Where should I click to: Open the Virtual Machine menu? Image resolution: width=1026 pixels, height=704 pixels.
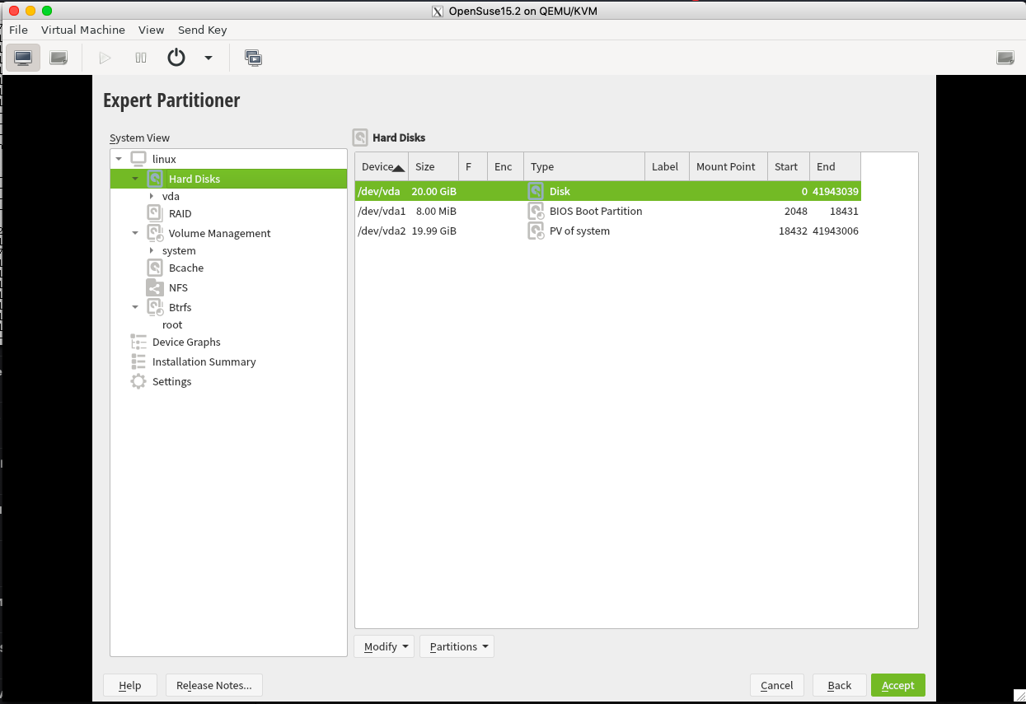[83, 30]
